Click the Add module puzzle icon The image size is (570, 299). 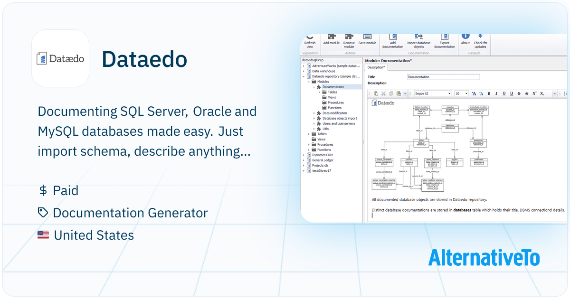coord(331,37)
